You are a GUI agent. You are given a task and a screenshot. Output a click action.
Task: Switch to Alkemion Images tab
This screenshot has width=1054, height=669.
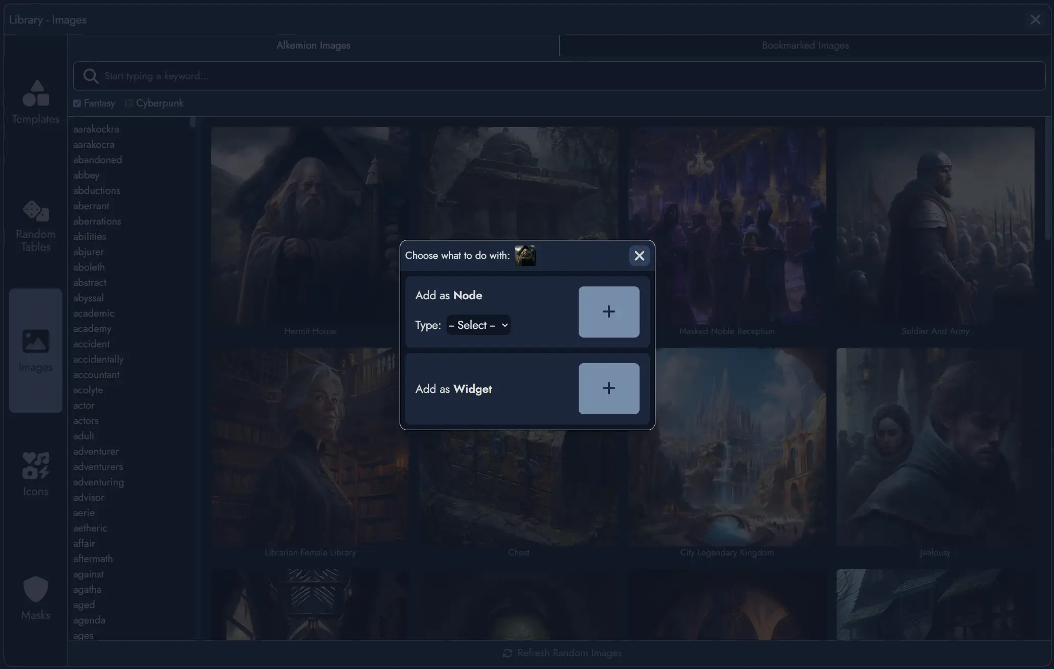click(314, 44)
